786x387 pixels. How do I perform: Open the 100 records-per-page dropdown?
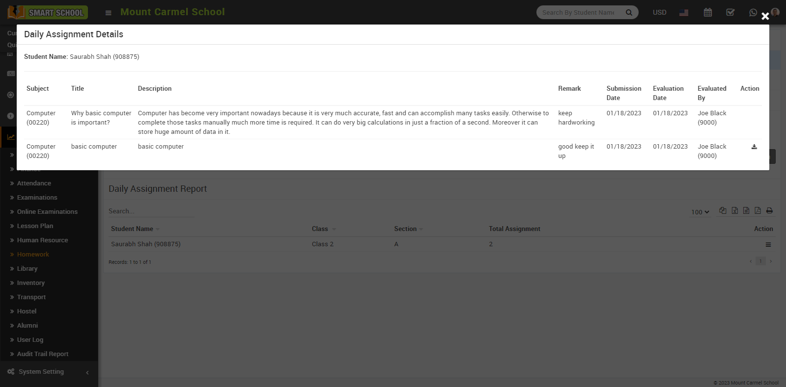tap(700, 212)
